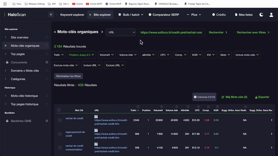Click Réinitialiser les filtres button
This screenshot has width=278, height=156.
click(x=68, y=76)
